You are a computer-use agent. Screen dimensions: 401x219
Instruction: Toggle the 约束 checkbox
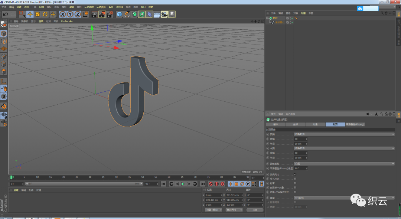click(295, 183)
